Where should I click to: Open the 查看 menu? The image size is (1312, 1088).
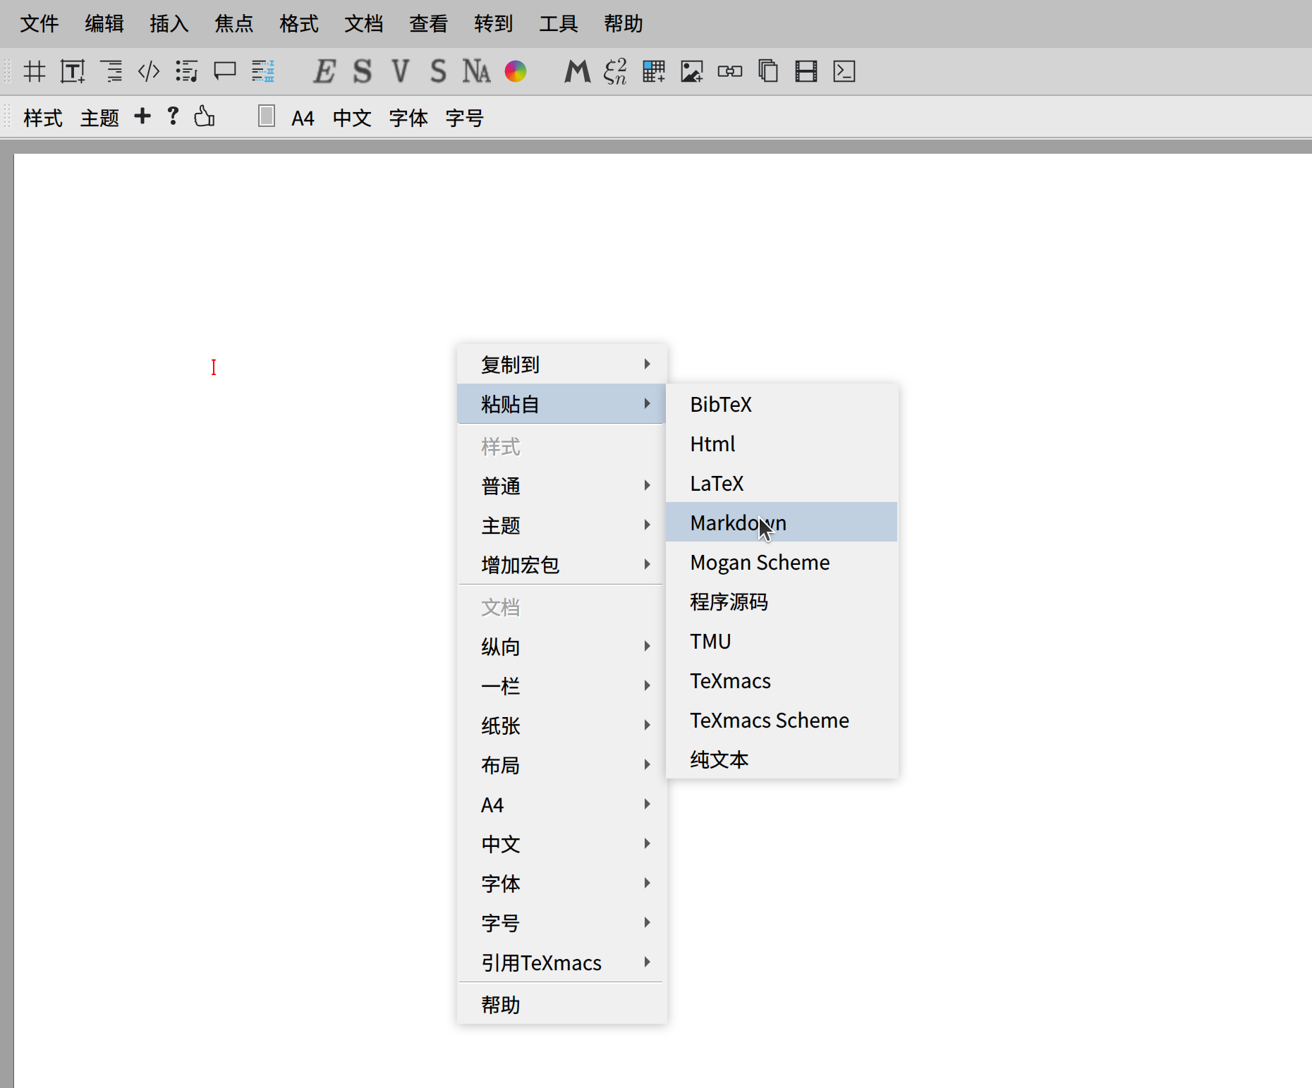tap(429, 24)
